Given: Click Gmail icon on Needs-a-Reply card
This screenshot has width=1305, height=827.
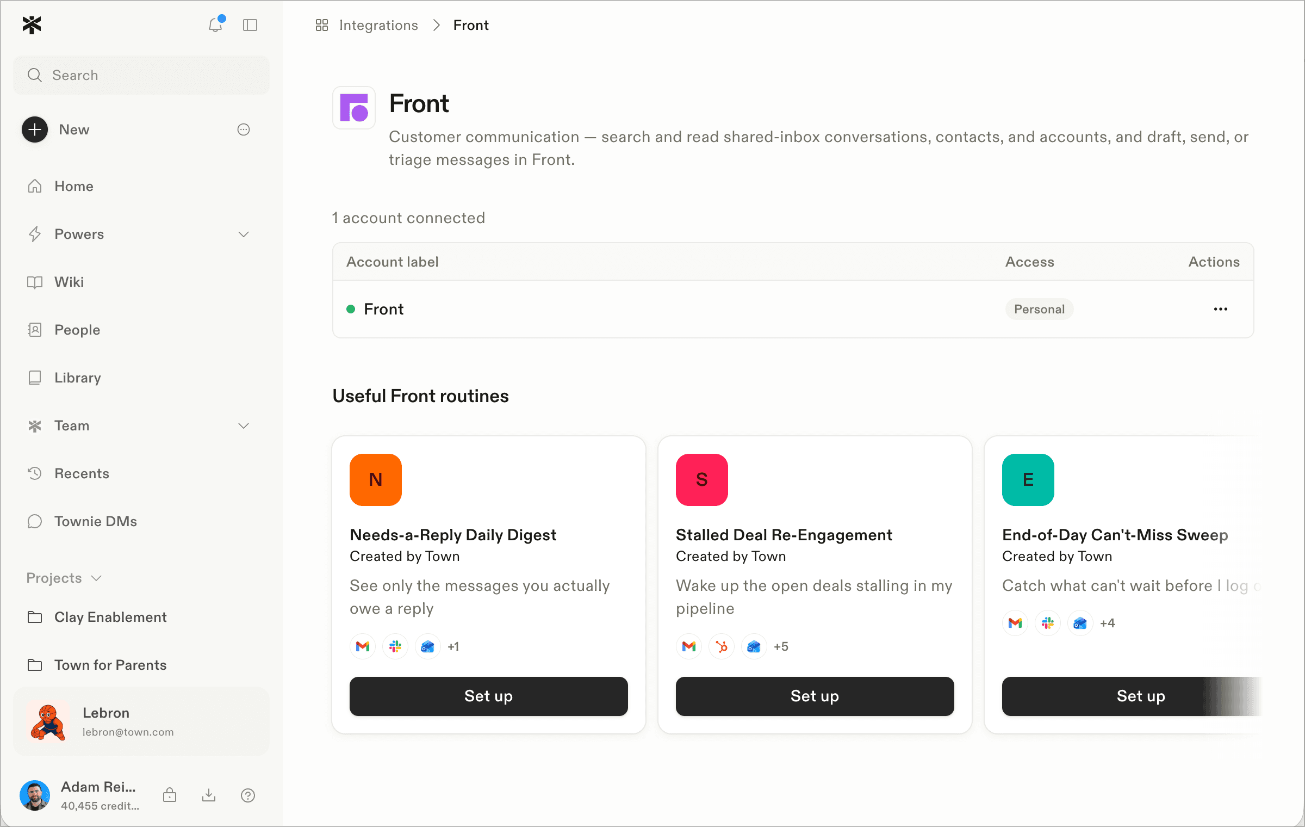Looking at the screenshot, I should pos(363,646).
